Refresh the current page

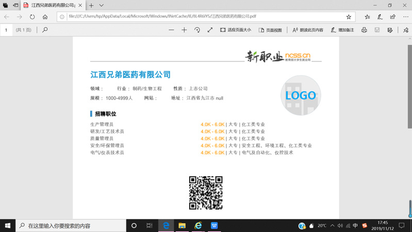pyautogui.click(x=32, y=16)
